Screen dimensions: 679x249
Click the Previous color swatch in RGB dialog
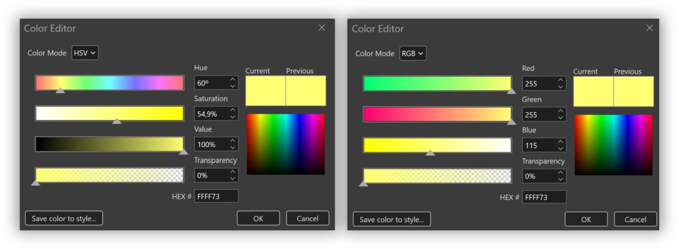[x=633, y=91]
